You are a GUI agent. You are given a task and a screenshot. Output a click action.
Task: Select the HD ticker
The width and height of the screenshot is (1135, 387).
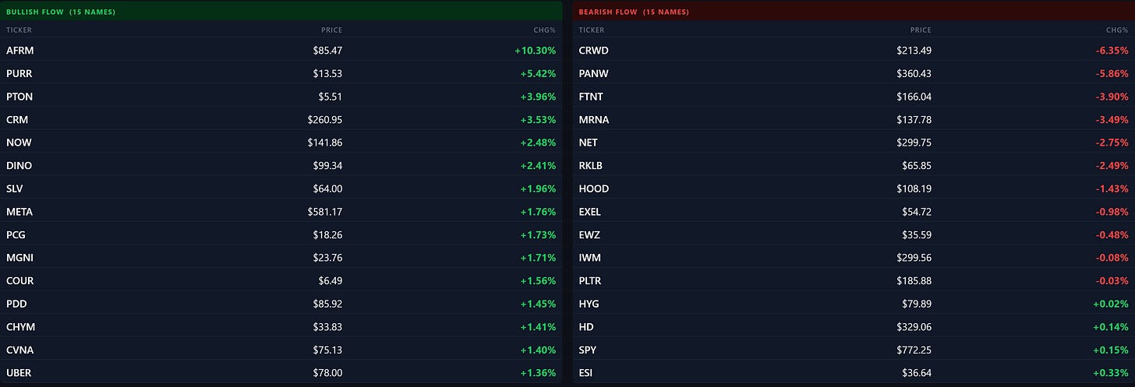[585, 327]
